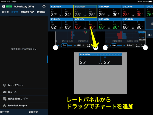Select the GBP/USD rate panel header
This screenshot has height=115, width=153.
click(x=109, y=7)
